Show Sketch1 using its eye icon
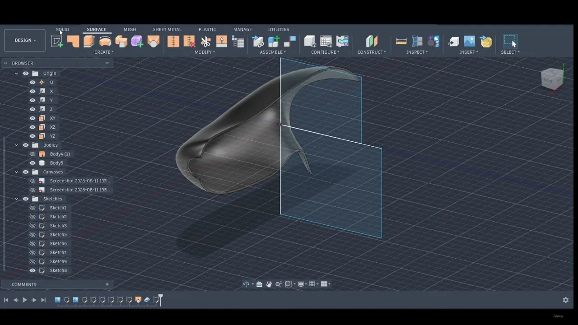 (33, 208)
